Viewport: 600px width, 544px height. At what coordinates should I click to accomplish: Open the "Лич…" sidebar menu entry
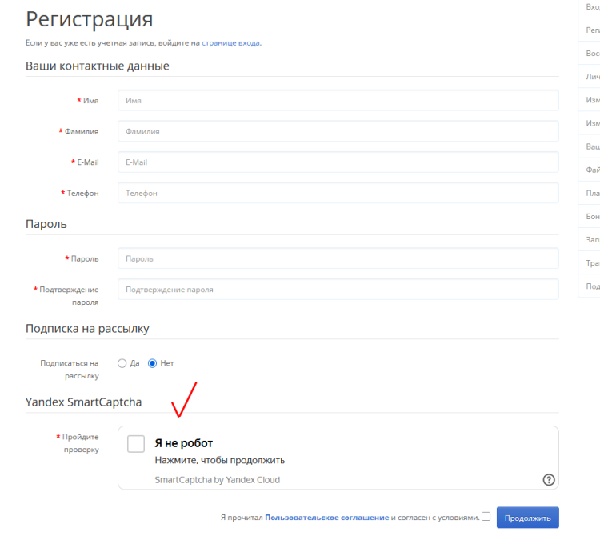(x=592, y=77)
